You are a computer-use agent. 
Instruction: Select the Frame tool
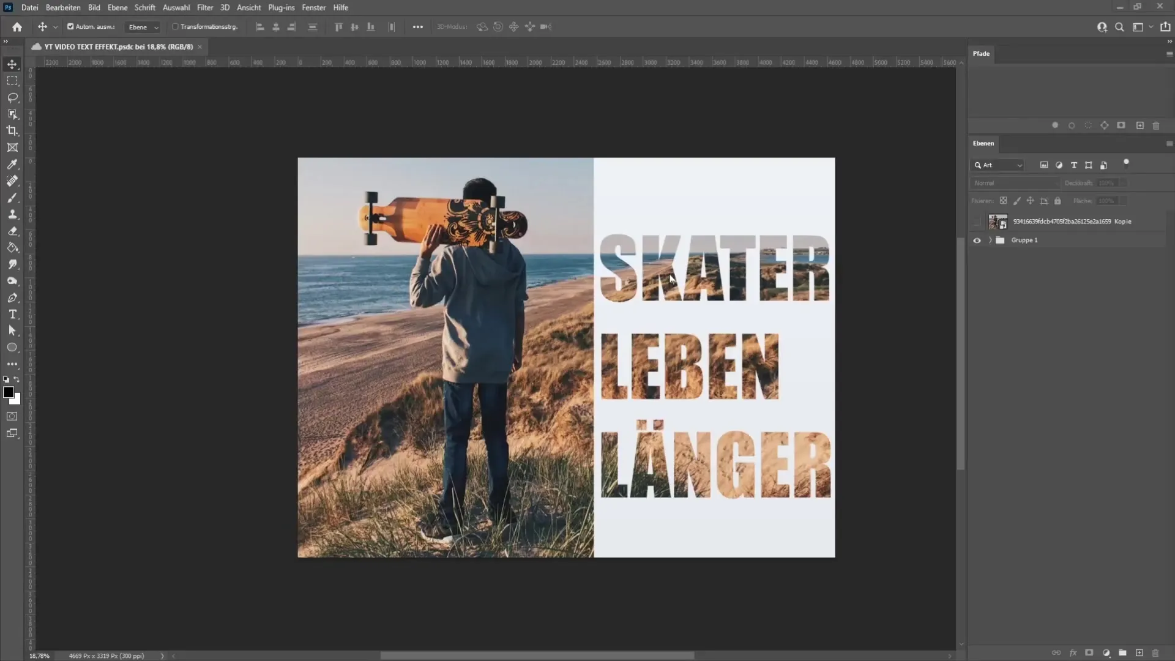click(x=12, y=148)
